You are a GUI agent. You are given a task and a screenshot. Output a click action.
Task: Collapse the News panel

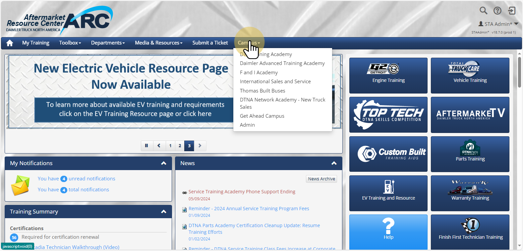tap(334, 163)
